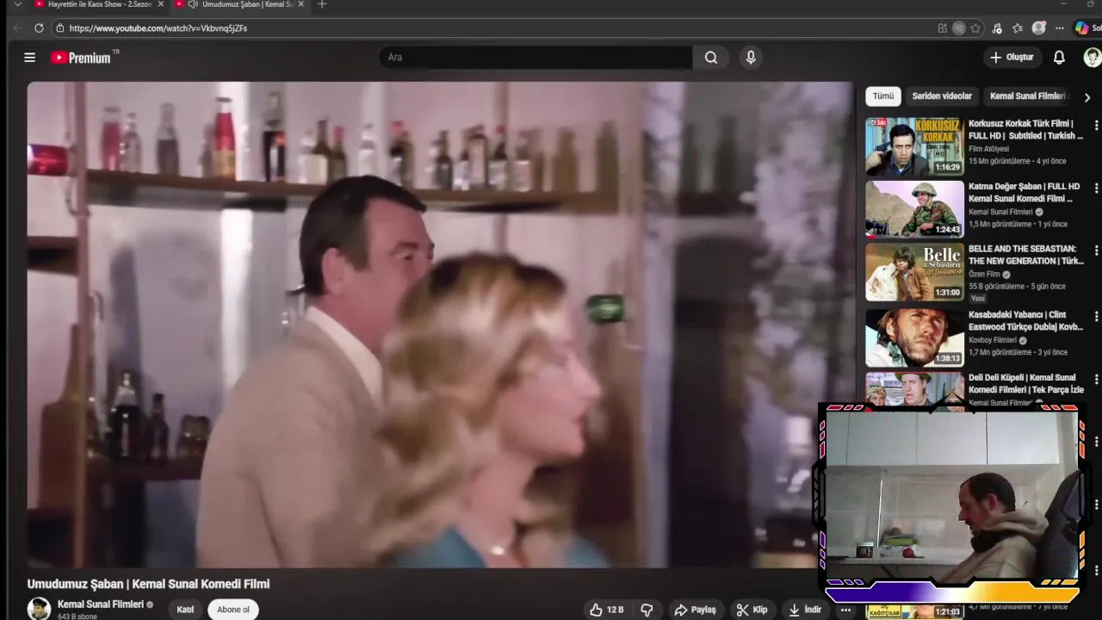Start voice search with microphone icon
Viewport: 1102px width, 620px height.
pyautogui.click(x=751, y=58)
